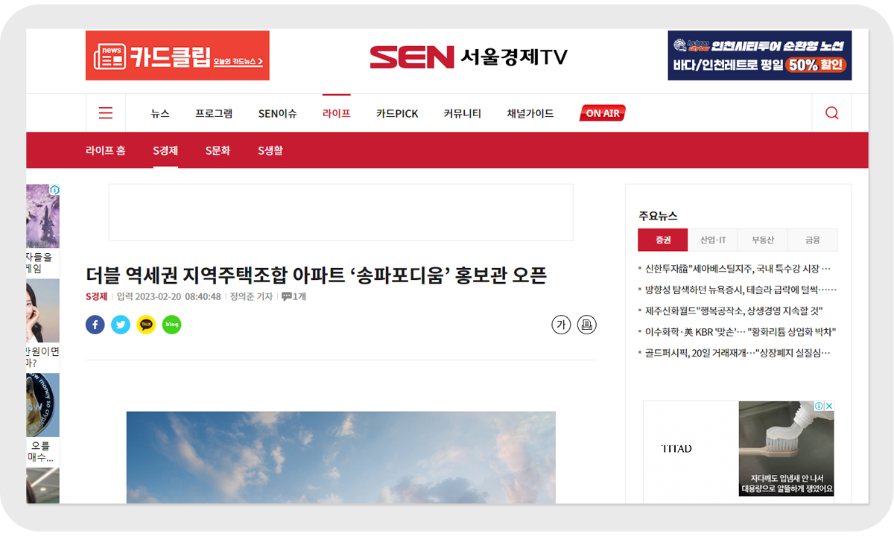Close the toothbrush ad with X
The height and width of the screenshot is (539, 894).
coord(829,406)
